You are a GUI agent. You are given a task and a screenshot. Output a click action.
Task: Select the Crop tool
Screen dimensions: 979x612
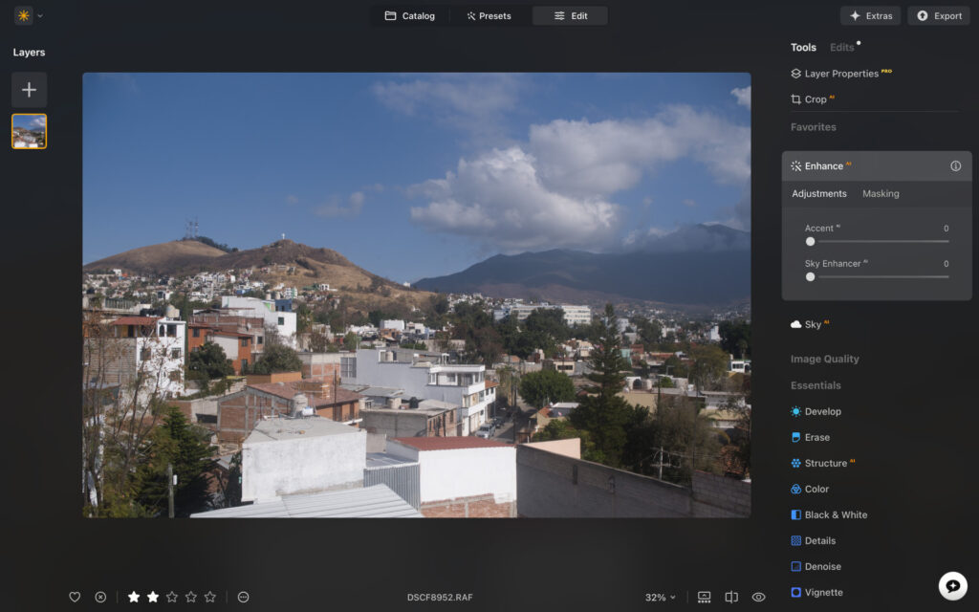[814, 98]
